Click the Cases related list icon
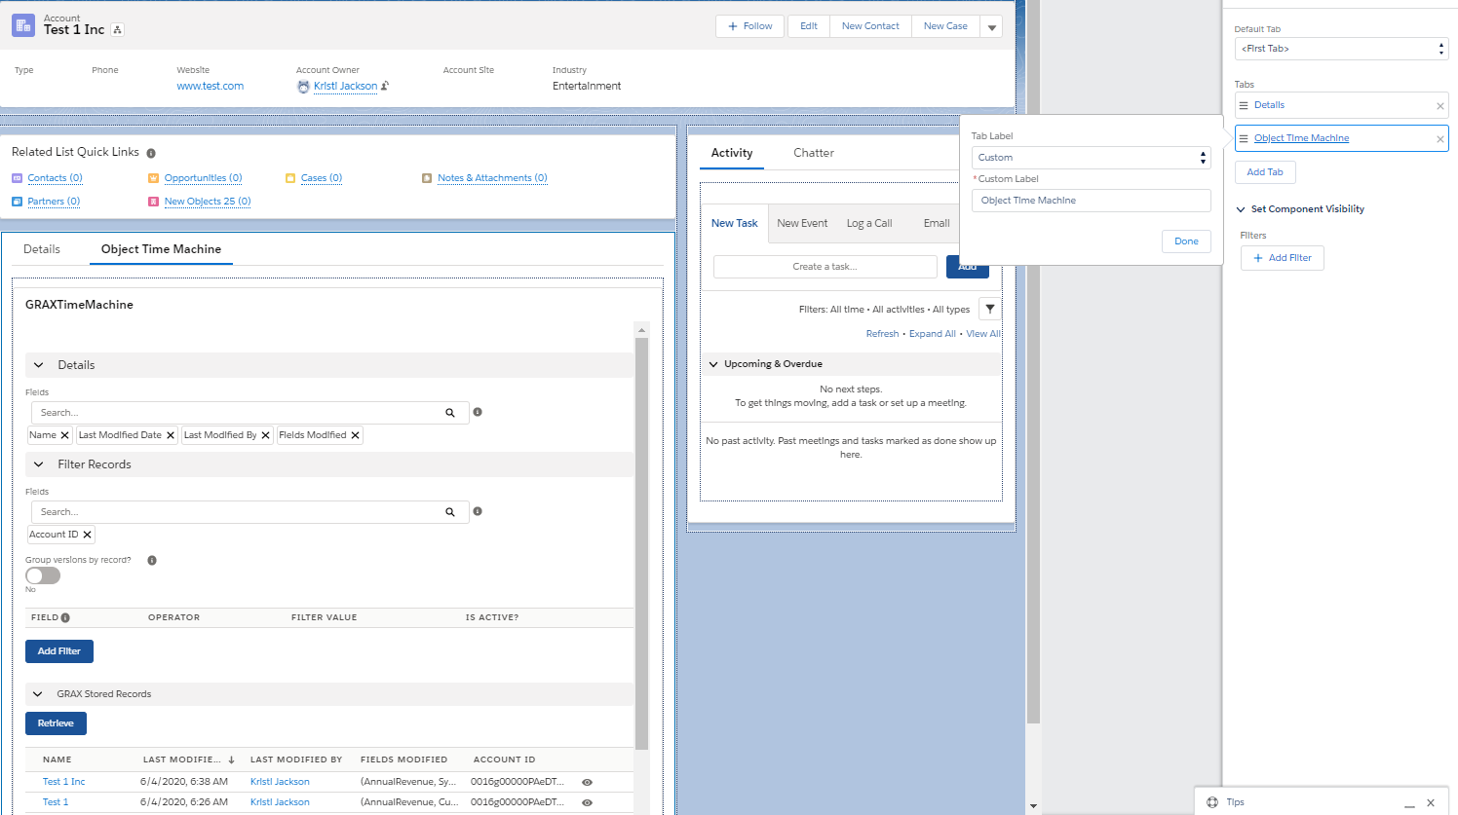1458x815 pixels. (290, 178)
